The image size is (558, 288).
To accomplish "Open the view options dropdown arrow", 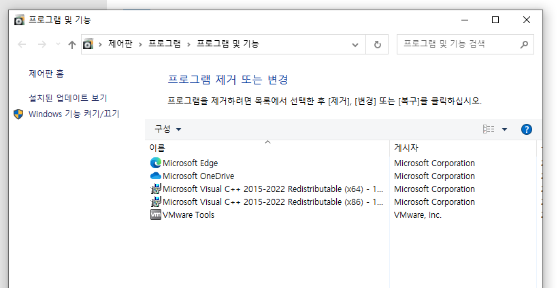I will tap(504, 129).
